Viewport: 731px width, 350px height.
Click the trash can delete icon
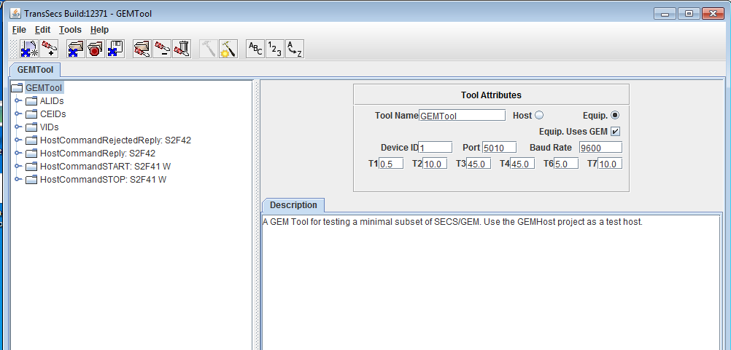[182, 49]
